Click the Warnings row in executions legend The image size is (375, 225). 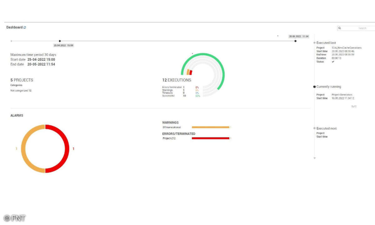point(181,90)
